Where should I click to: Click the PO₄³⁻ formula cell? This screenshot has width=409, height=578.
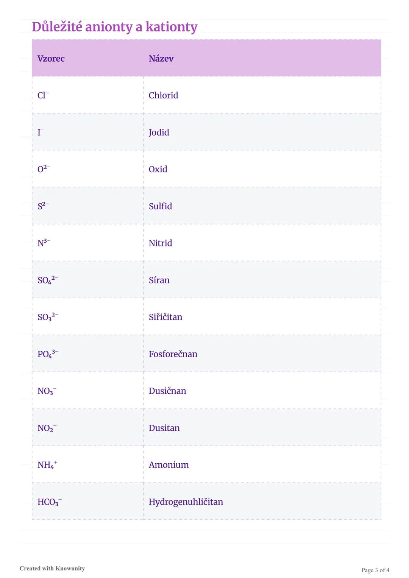pyautogui.click(x=48, y=354)
